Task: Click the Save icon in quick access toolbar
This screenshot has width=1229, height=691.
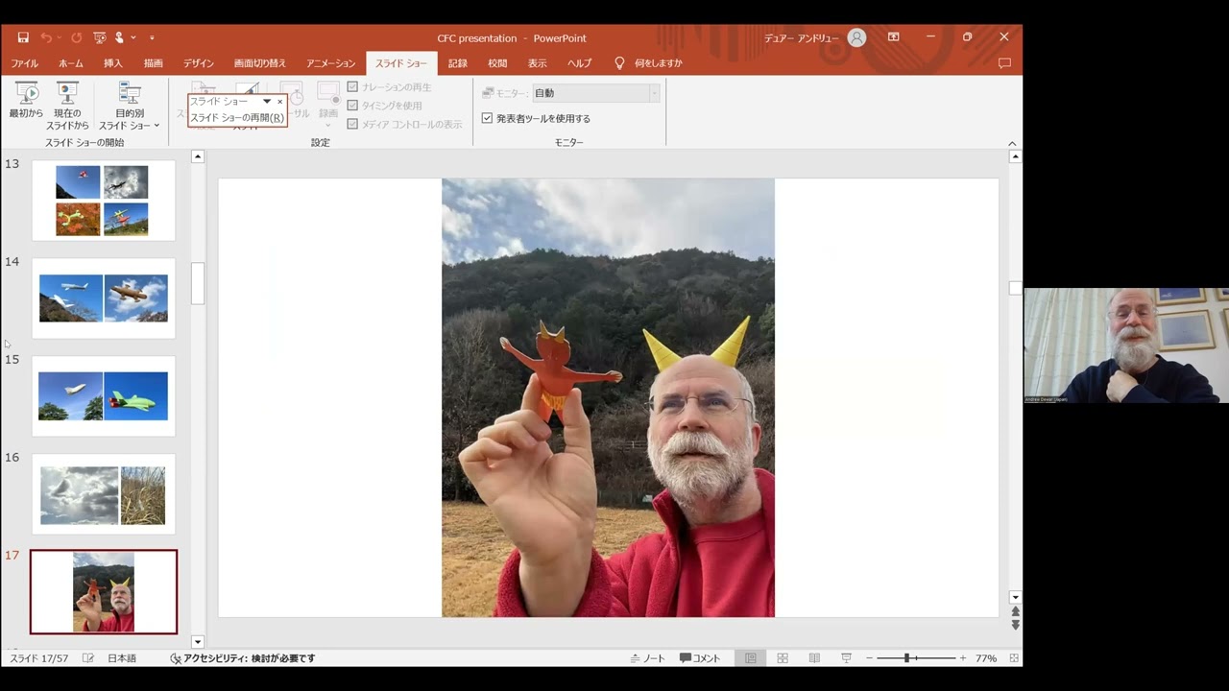Action: (x=23, y=37)
